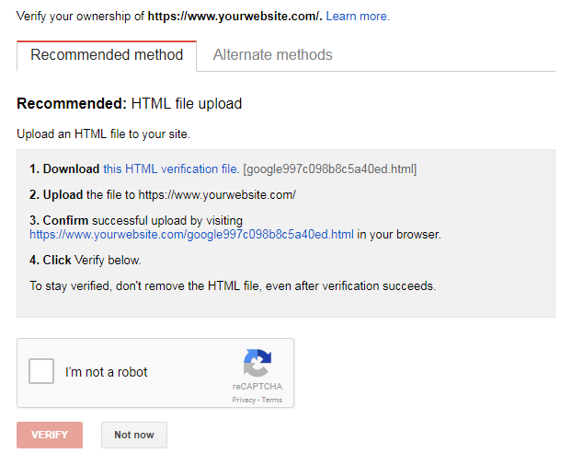Check the I'm not a robot box
583x465 pixels.
[x=41, y=371]
